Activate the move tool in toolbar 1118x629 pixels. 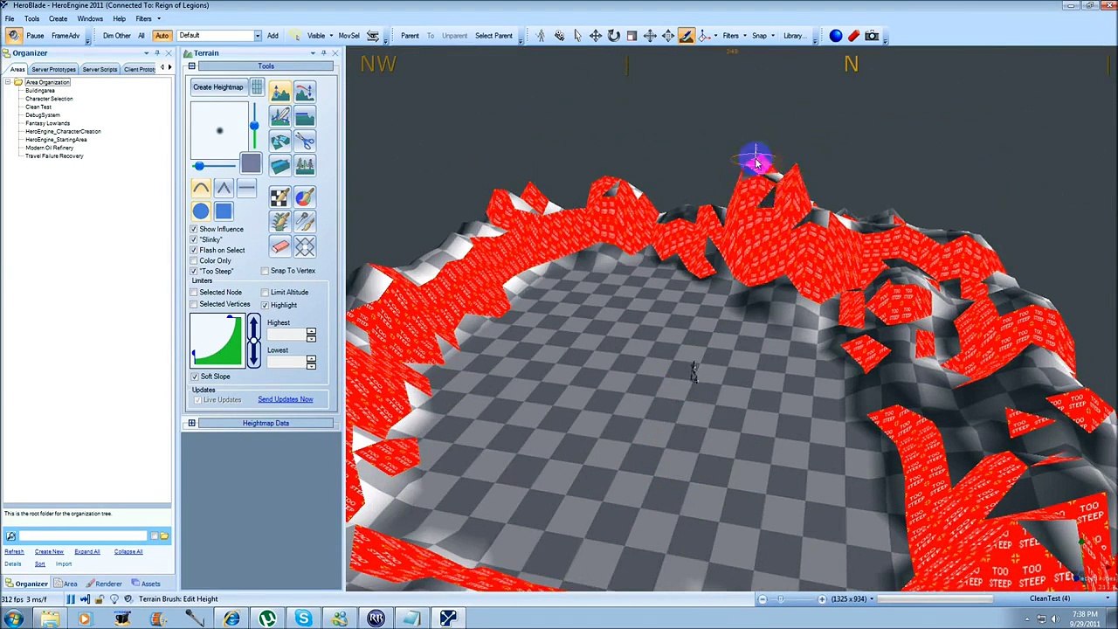pos(595,36)
